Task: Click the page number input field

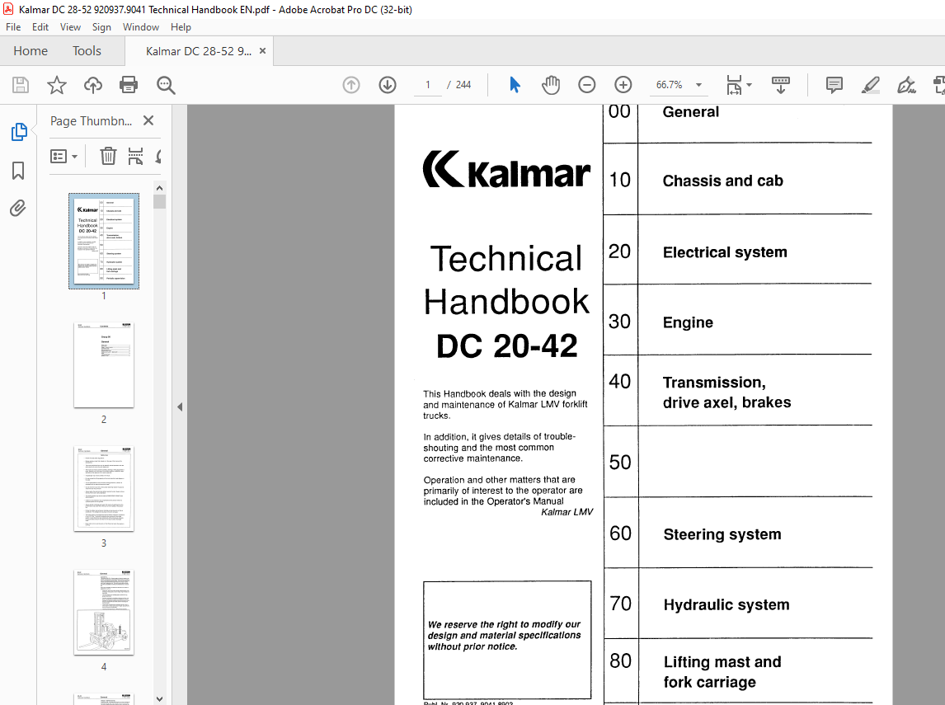Action: (x=428, y=85)
